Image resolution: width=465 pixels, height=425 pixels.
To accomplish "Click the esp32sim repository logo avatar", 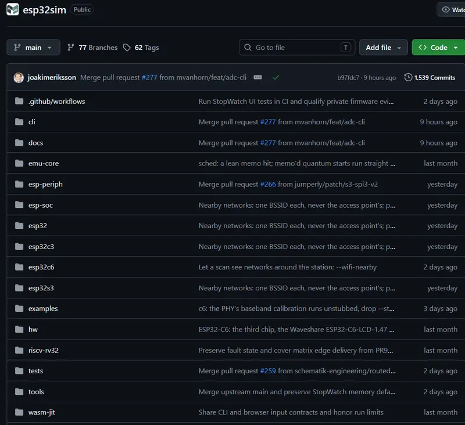I will tap(12, 9).
